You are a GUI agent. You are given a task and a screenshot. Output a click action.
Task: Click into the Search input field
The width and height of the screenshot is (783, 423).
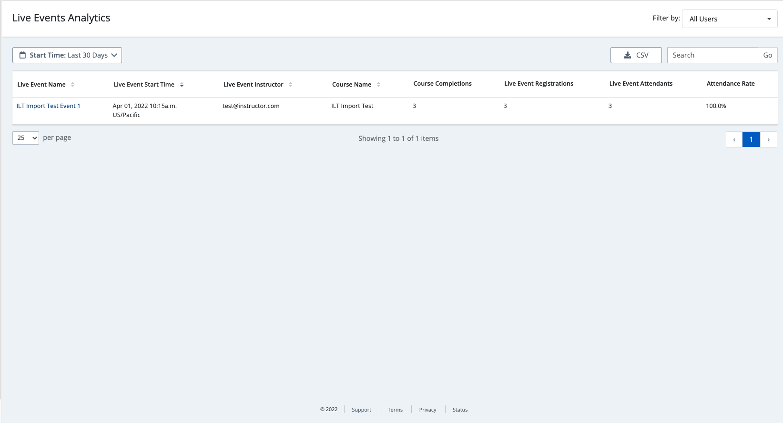pos(712,55)
